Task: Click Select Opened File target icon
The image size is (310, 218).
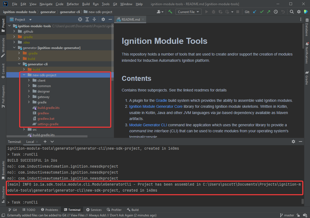Action: (x=80, y=19)
